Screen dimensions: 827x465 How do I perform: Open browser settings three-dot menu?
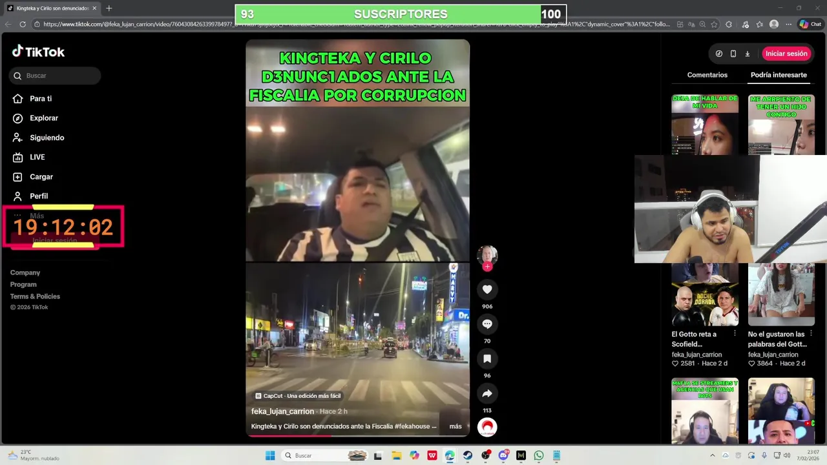click(x=788, y=24)
